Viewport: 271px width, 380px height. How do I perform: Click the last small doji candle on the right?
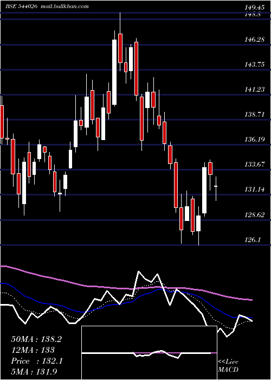(216, 186)
